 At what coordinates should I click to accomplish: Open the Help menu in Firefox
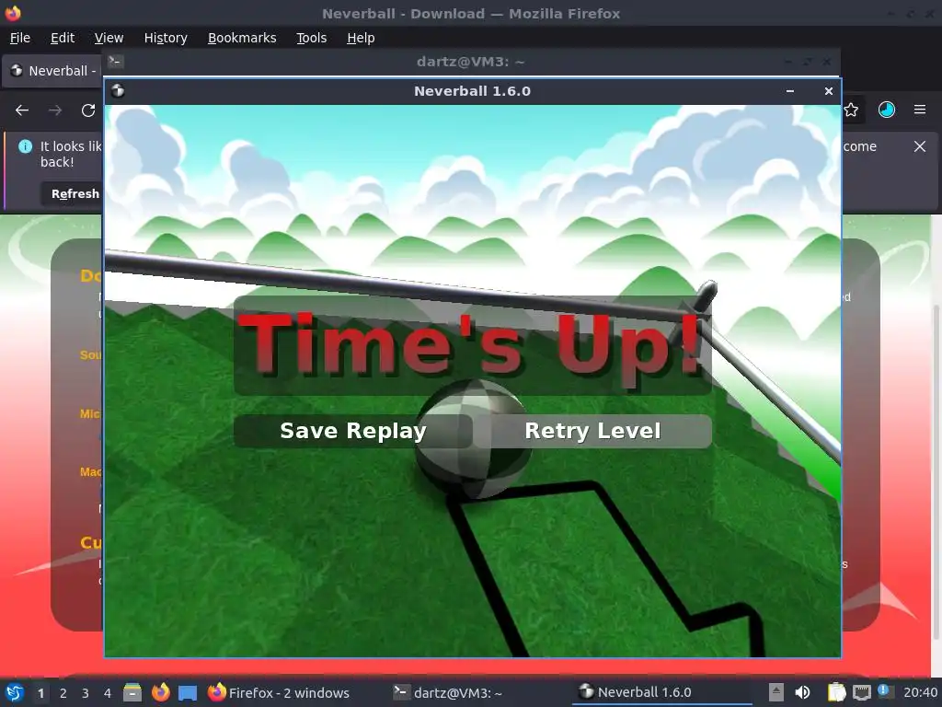tap(361, 38)
